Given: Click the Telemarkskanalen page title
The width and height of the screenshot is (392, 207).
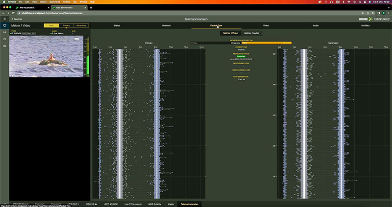Looking at the screenshot, I should coord(196,19).
